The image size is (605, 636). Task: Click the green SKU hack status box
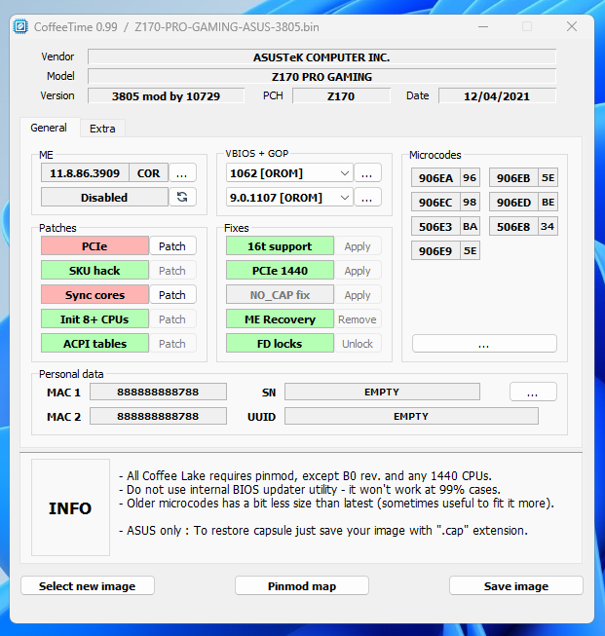pos(95,271)
